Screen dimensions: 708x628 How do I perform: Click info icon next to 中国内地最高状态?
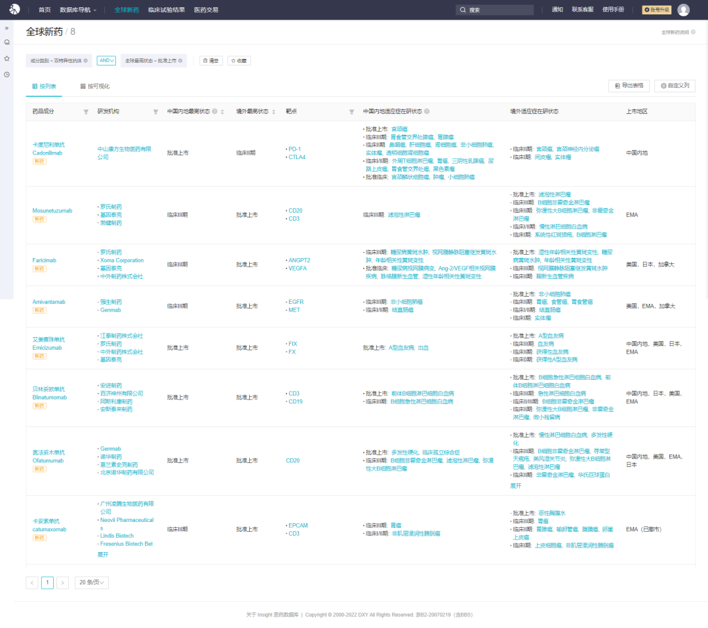214,111
